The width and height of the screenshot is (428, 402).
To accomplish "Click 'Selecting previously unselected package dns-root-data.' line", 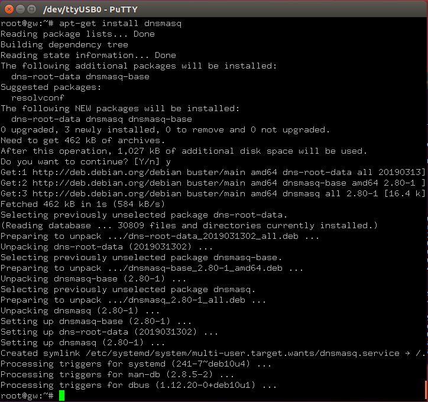I will 144,215.
